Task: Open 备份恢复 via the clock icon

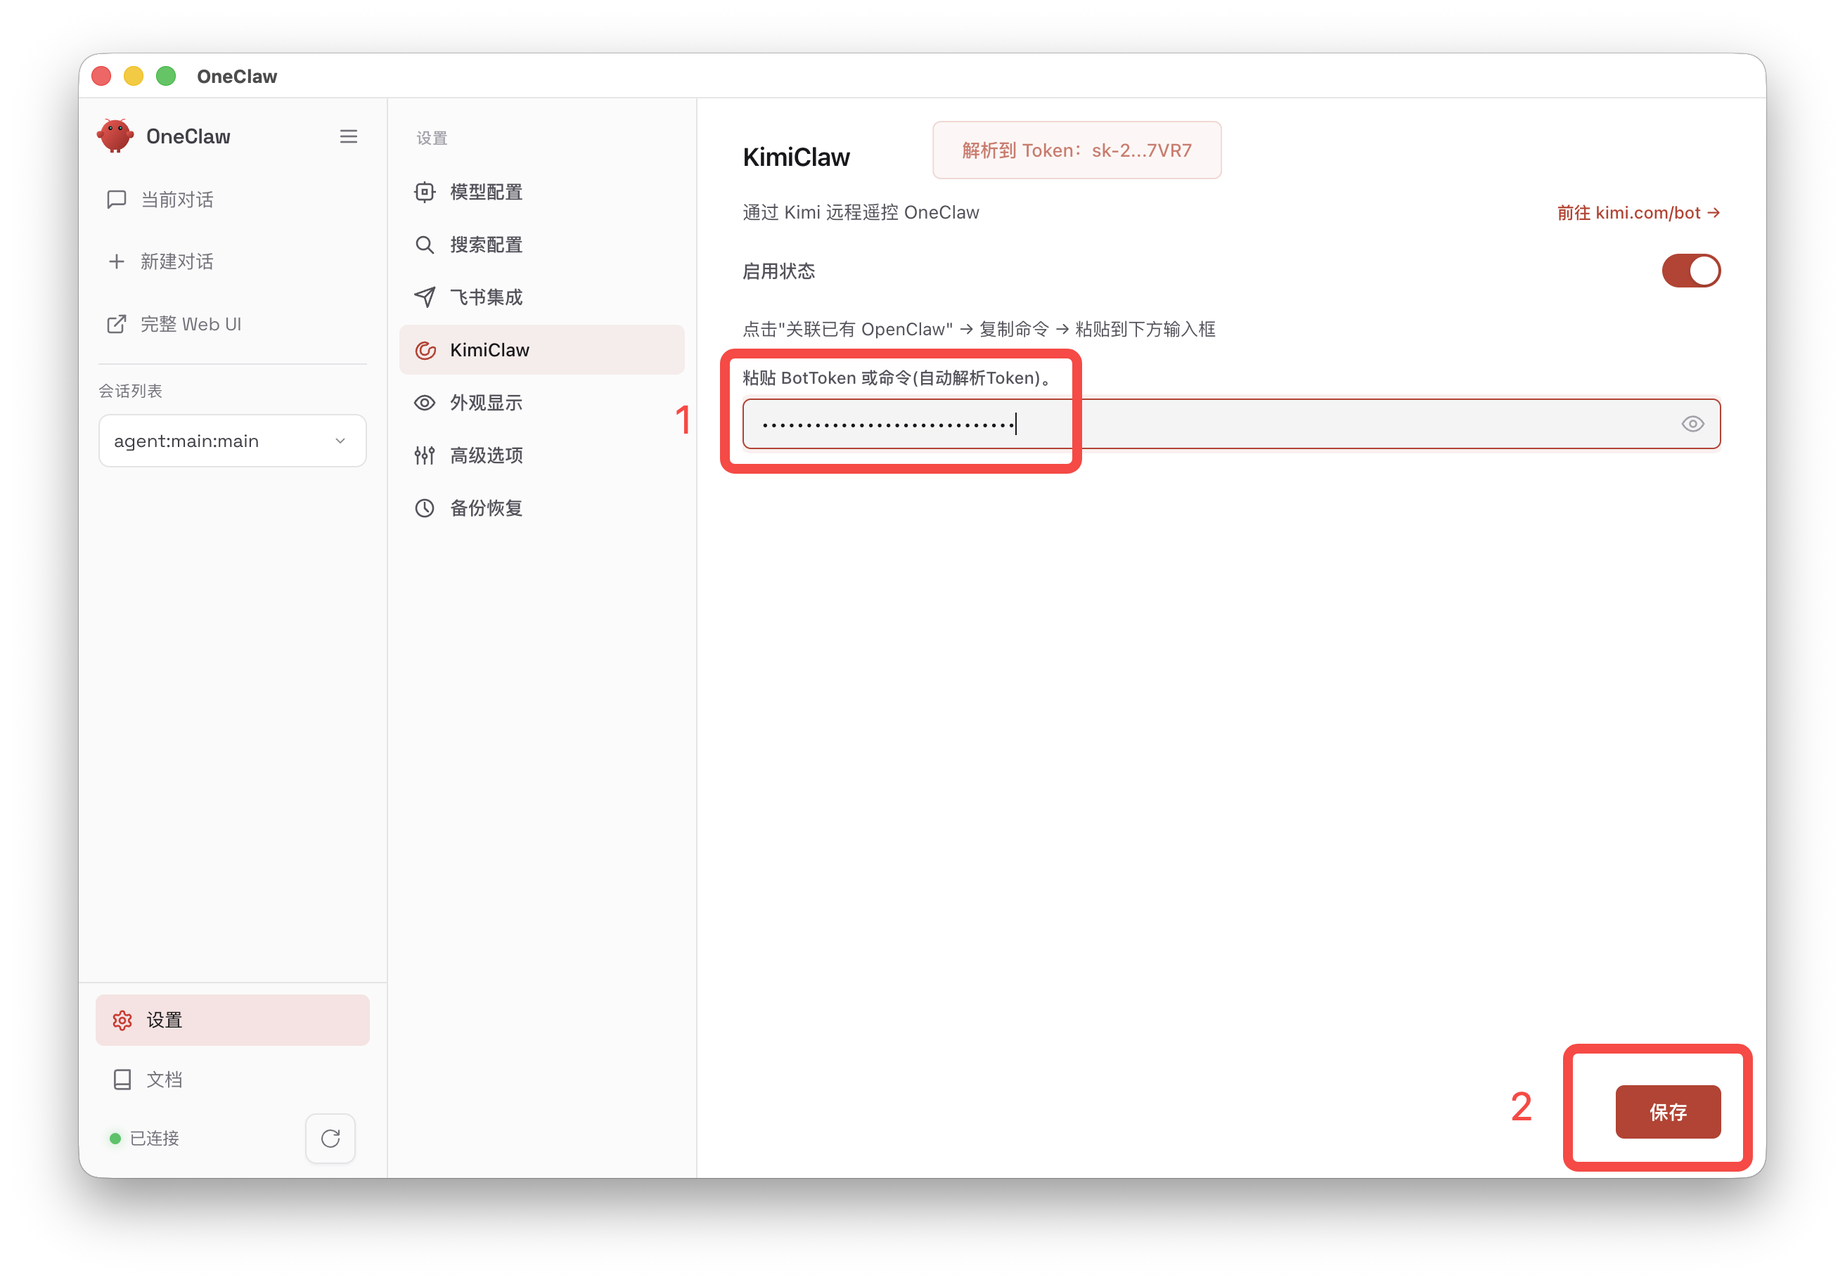Action: [x=425, y=507]
